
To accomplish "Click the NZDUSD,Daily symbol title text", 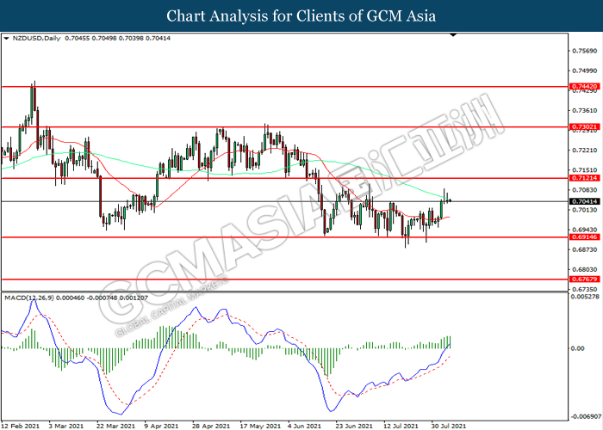I will (36, 39).
